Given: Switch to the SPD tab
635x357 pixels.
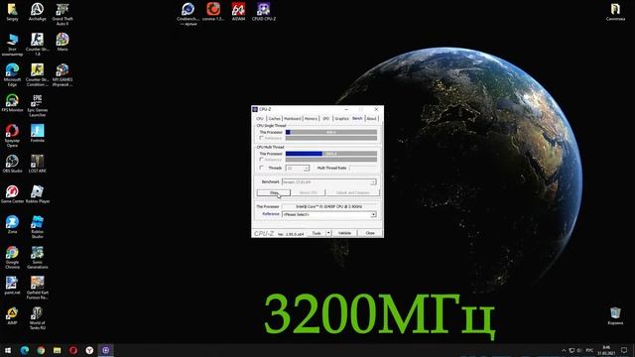Looking at the screenshot, I should [326, 119].
